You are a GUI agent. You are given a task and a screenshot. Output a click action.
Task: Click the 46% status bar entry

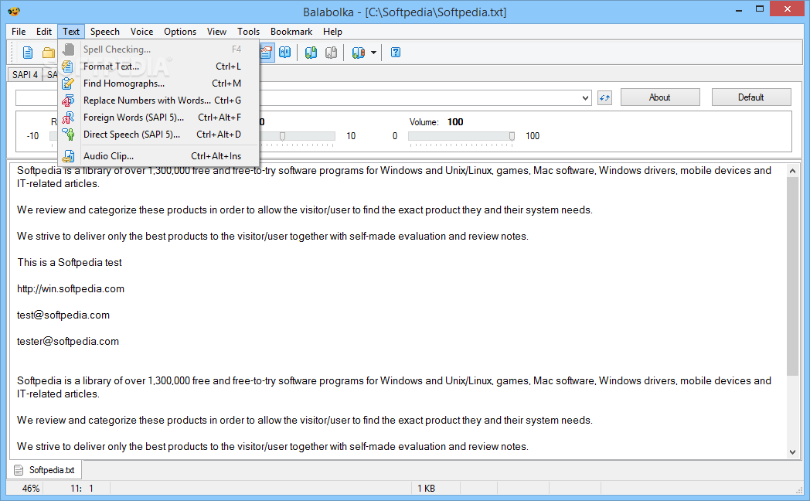click(31, 488)
